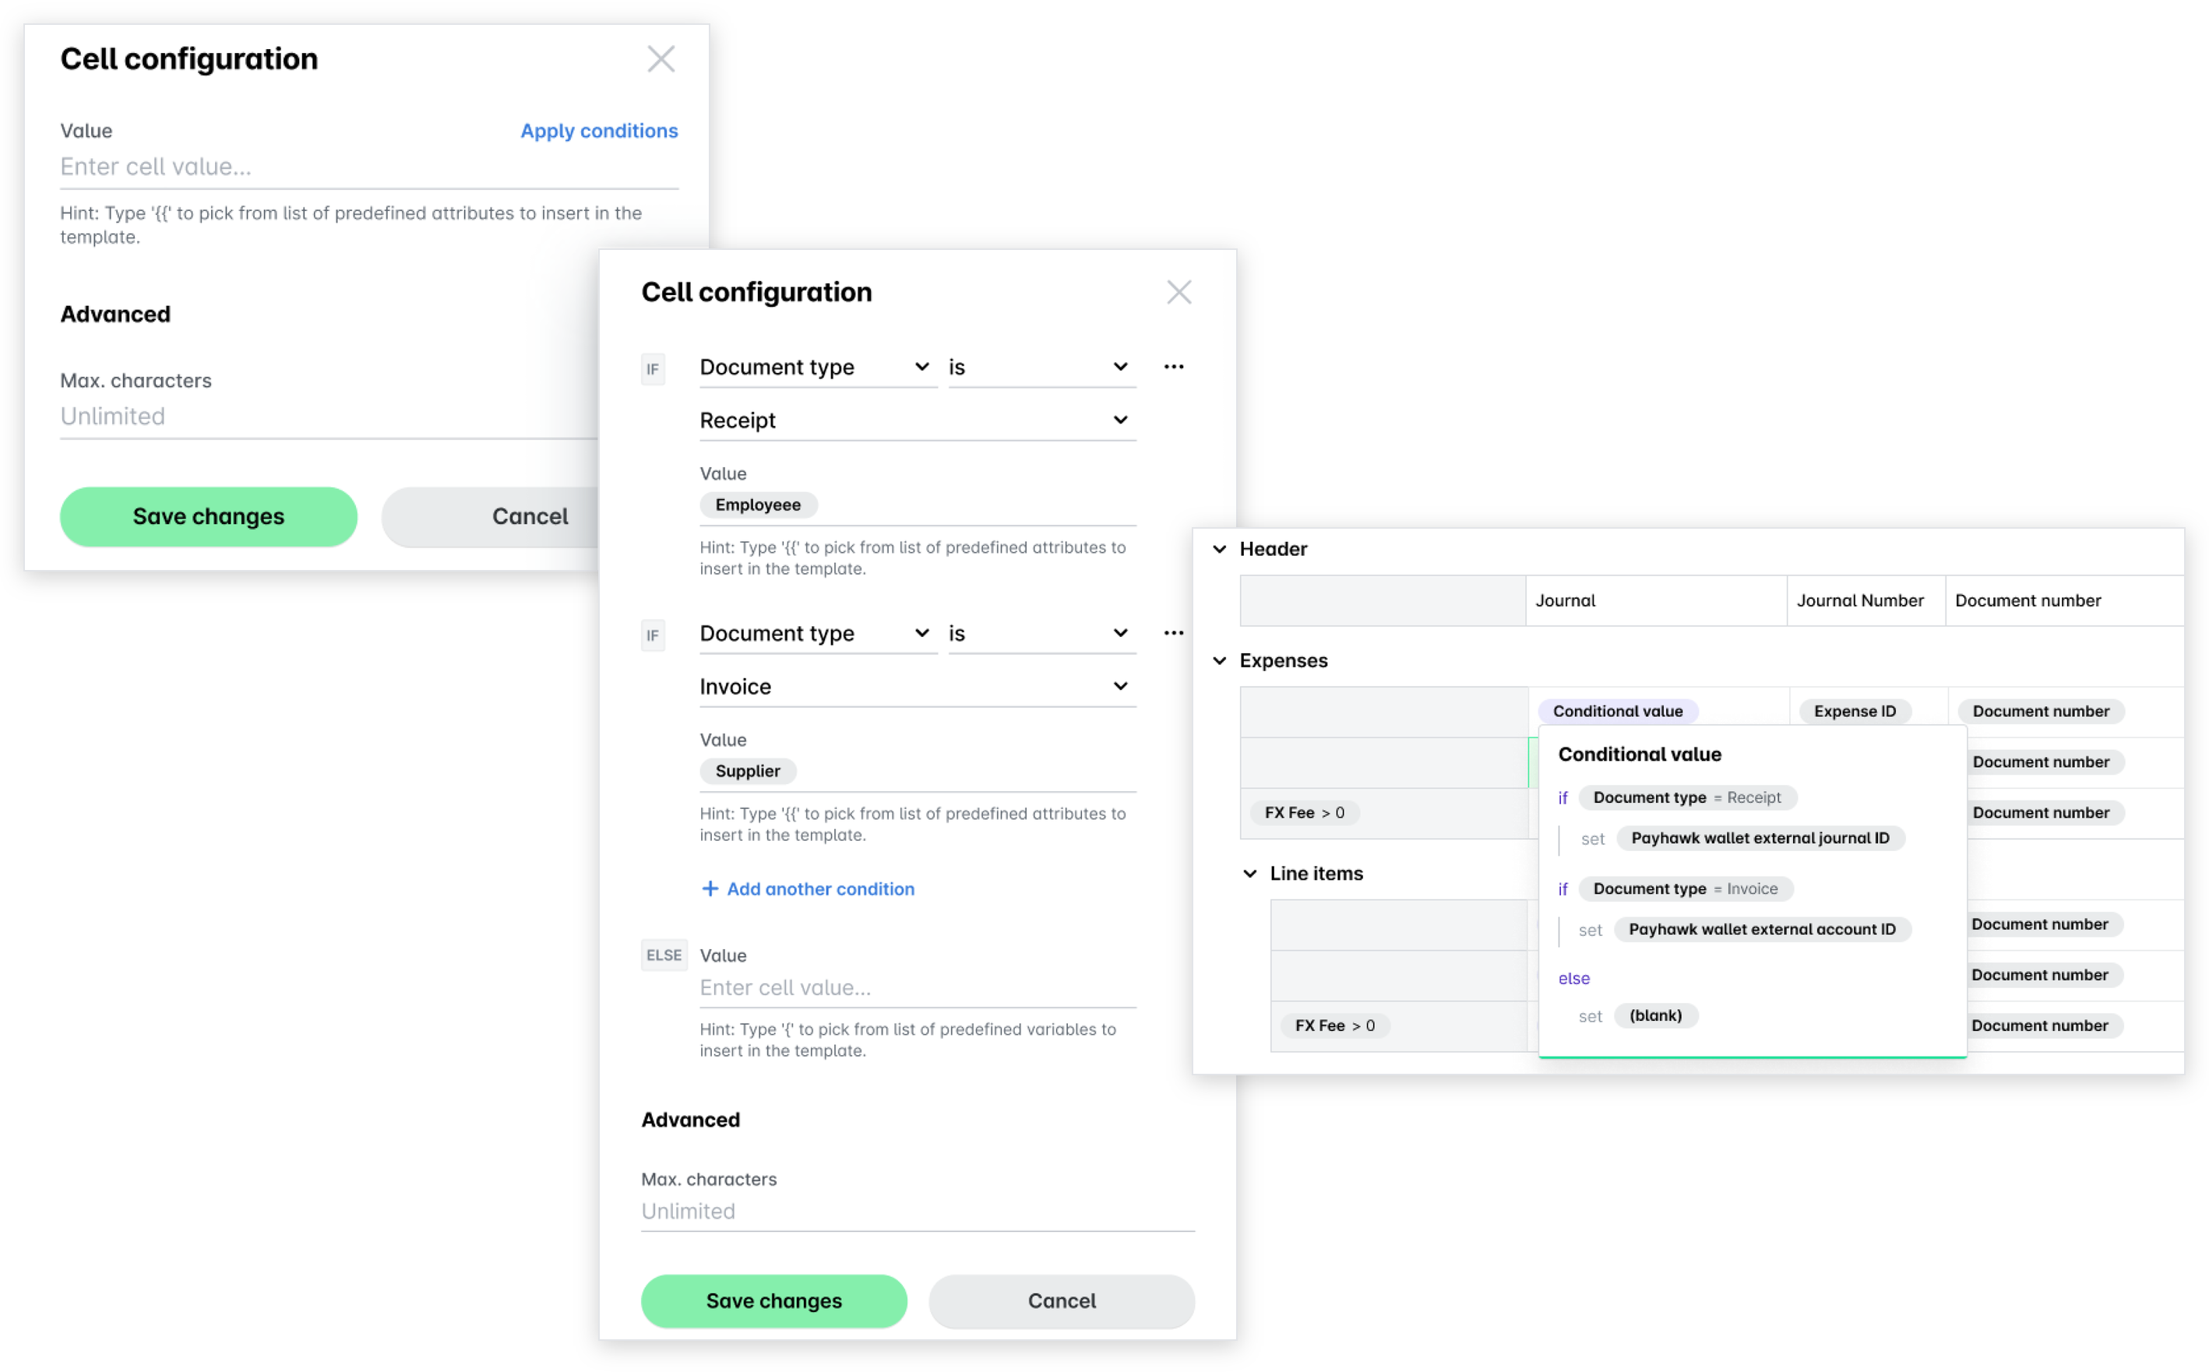
Task: Click FX Fee > 0 chip under Line items
Action: 1334,1025
